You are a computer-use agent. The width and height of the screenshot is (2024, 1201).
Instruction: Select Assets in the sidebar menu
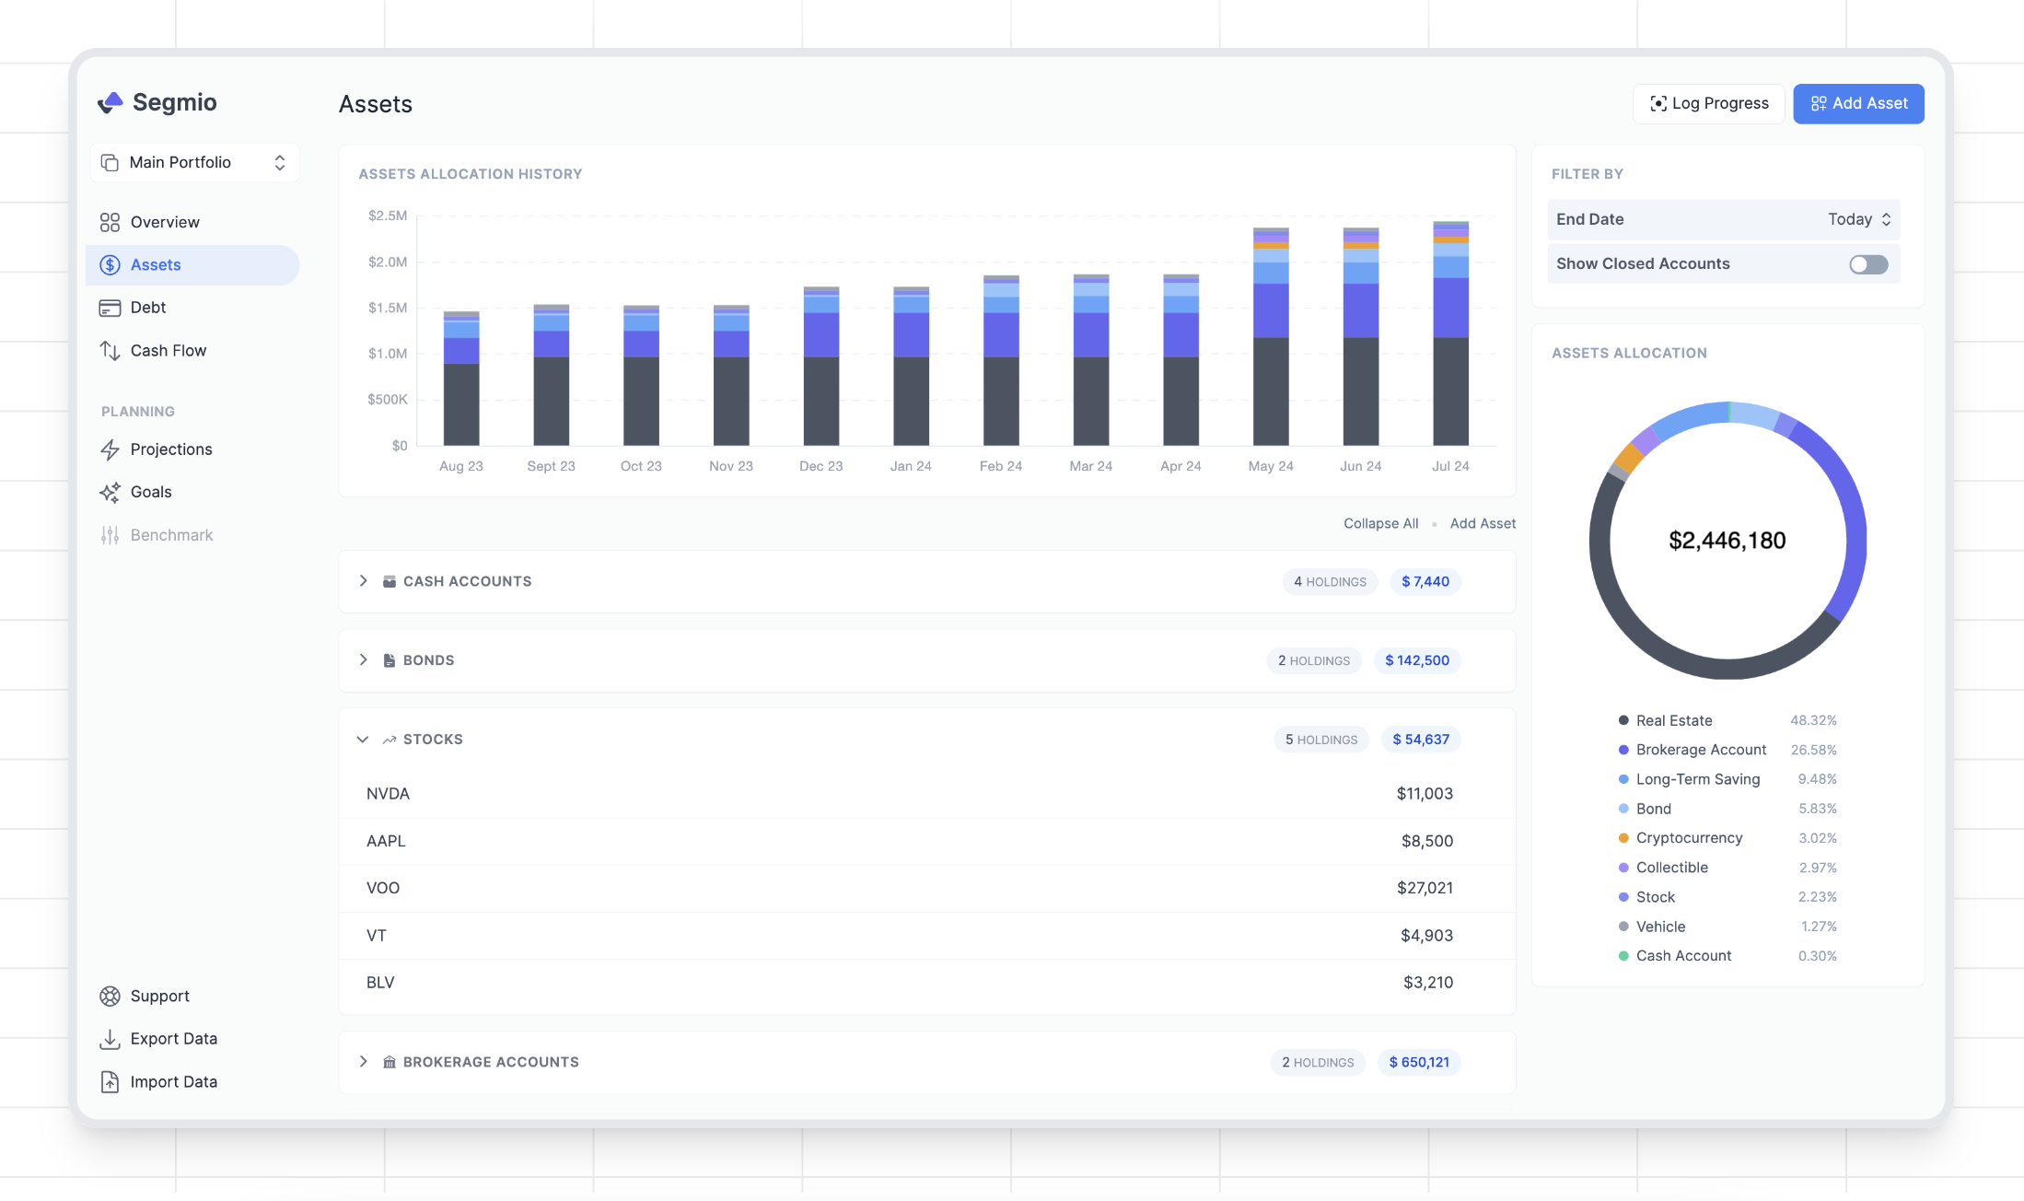[156, 265]
